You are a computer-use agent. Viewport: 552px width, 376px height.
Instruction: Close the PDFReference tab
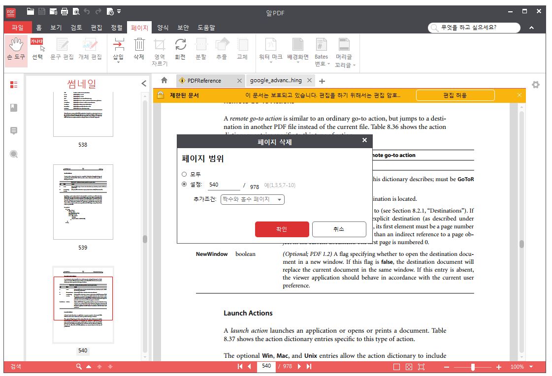point(239,81)
